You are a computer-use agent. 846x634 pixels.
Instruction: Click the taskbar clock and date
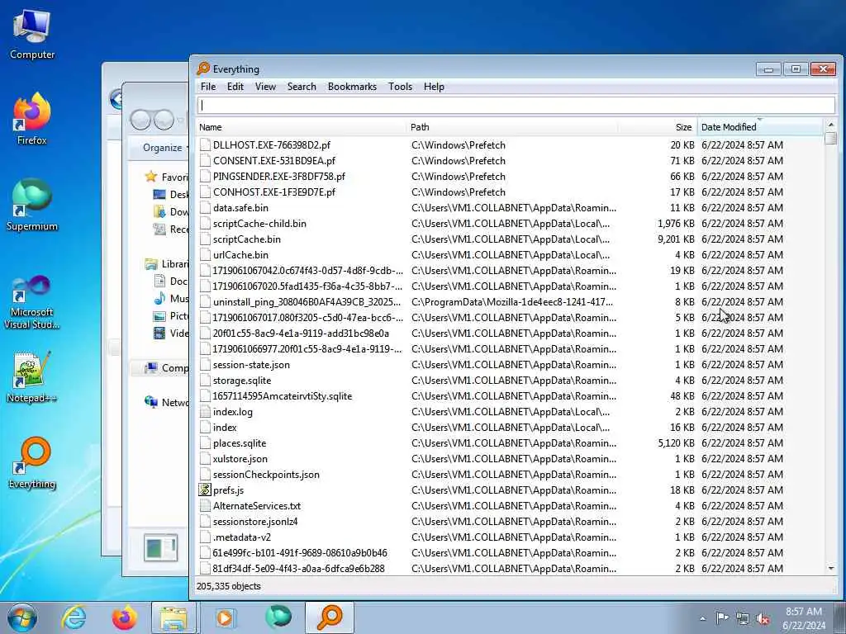[x=804, y=618]
